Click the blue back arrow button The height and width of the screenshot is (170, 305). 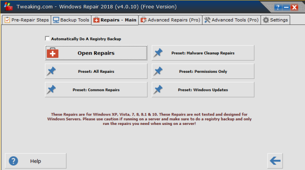[275, 161]
